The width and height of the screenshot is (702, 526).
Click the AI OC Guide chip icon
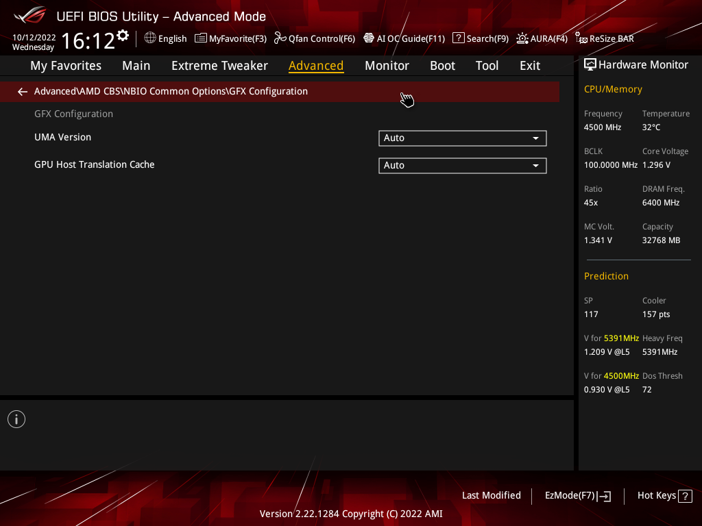click(368, 38)
